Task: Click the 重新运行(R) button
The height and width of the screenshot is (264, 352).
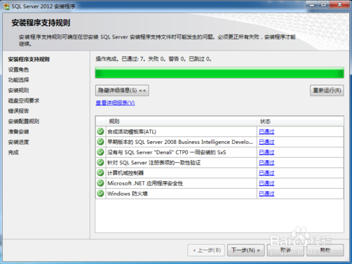Action: tap(327, 91)
